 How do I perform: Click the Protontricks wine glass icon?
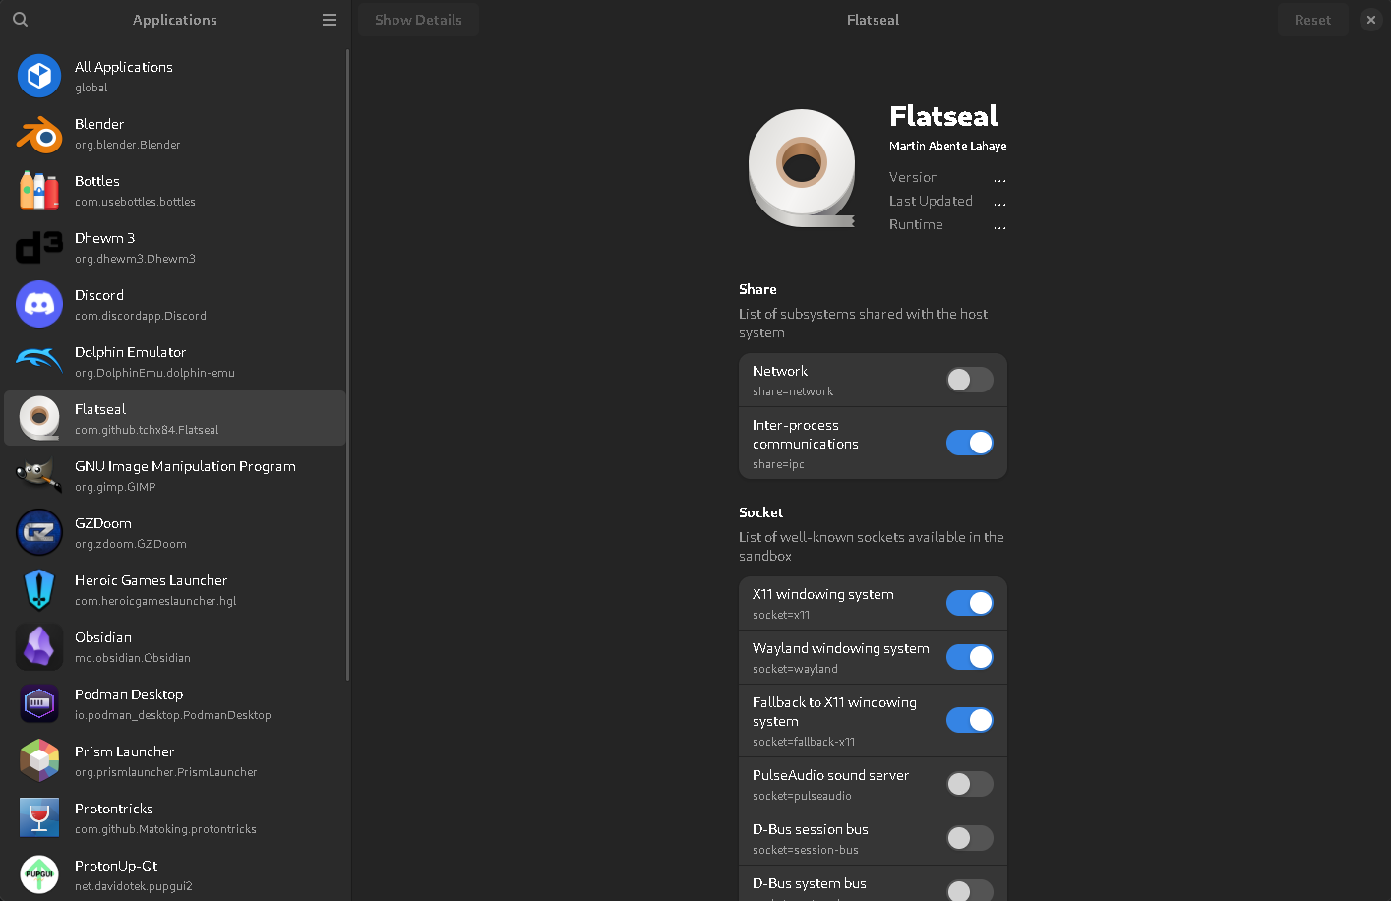[x=39, y=817]
